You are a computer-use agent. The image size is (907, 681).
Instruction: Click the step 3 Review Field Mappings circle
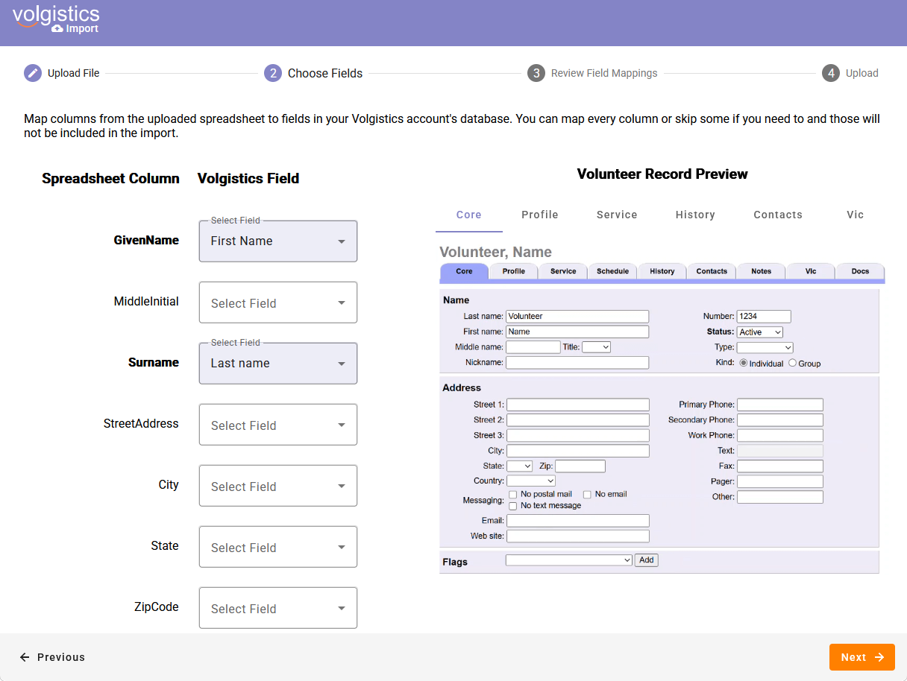(x=536, y=73)
